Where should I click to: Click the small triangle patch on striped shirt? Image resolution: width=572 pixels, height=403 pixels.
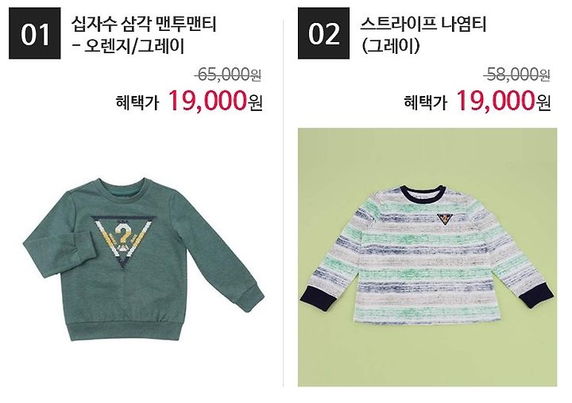(x=445, y=218)
